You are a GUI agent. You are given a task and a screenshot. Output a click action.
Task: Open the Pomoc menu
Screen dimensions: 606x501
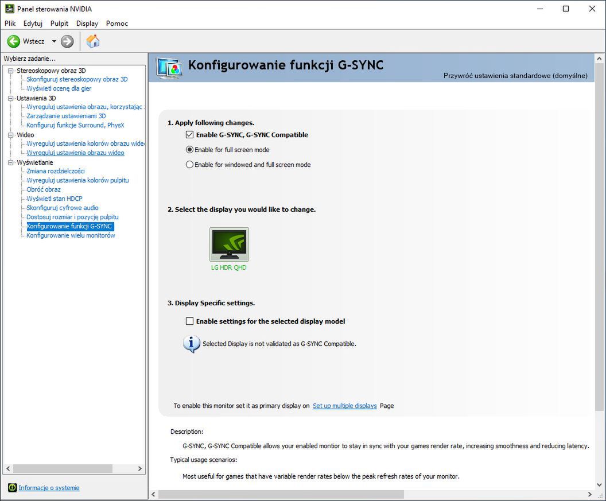116,23
